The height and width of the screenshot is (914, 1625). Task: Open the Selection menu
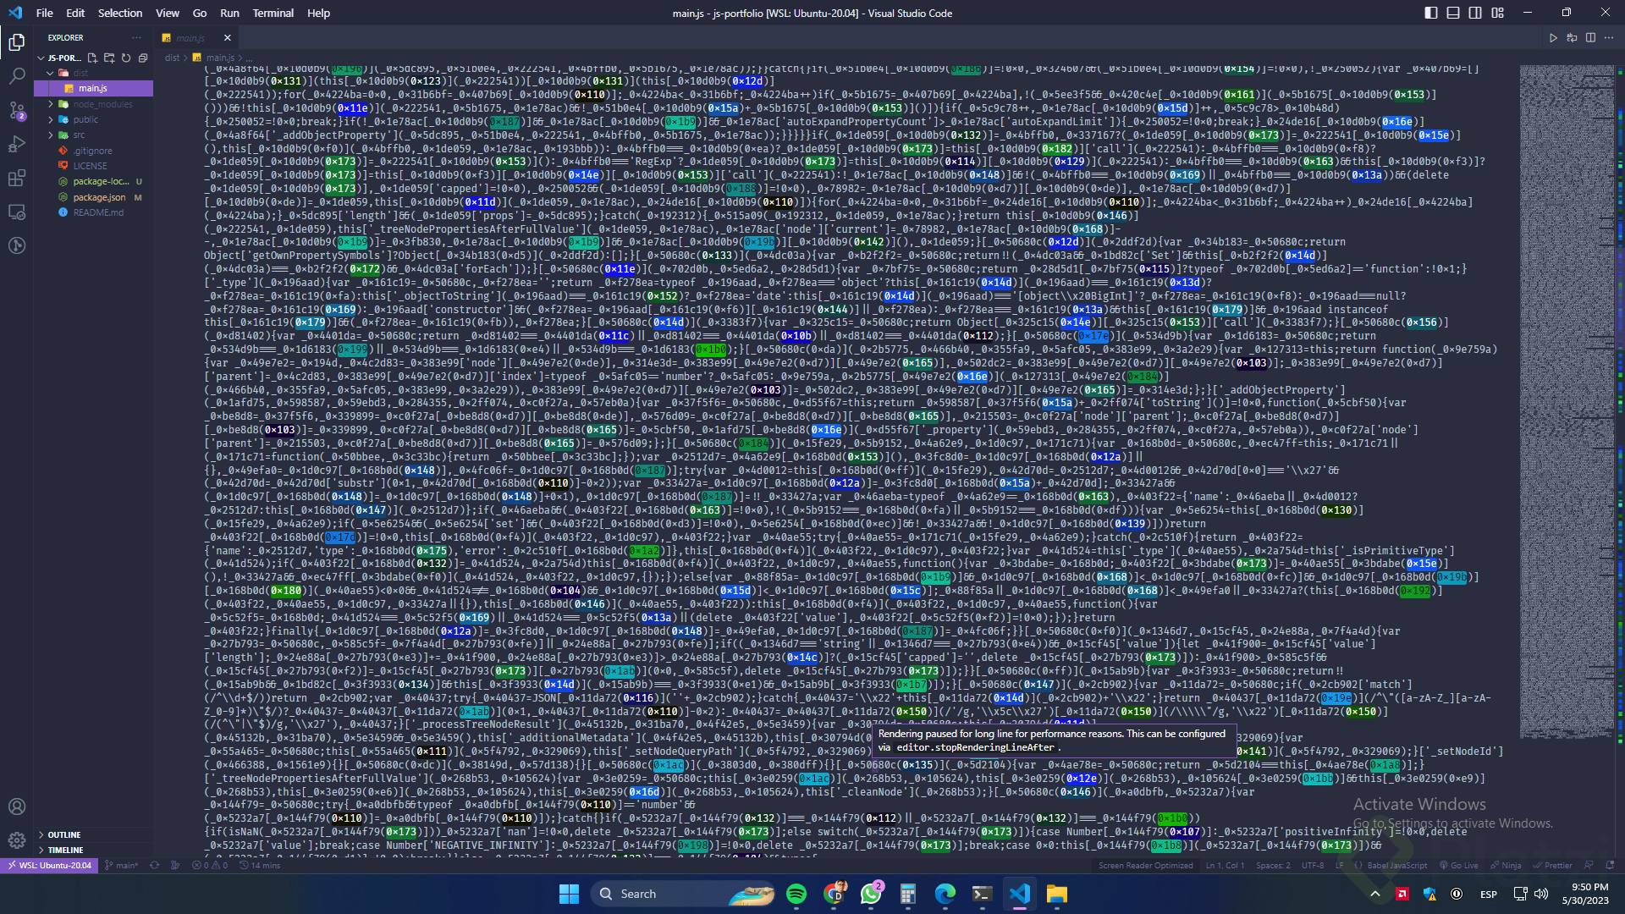tap(119, 13)
